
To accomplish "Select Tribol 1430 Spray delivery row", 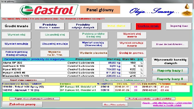I will 96,87.
